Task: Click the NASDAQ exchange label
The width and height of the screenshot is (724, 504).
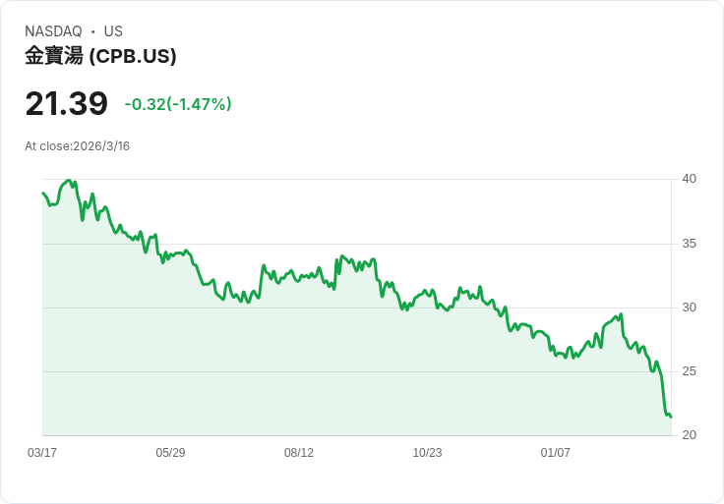Action: [53, 31]
